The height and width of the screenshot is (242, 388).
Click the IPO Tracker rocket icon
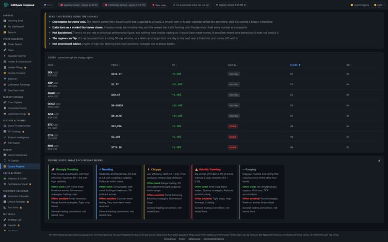click(5, 143)
